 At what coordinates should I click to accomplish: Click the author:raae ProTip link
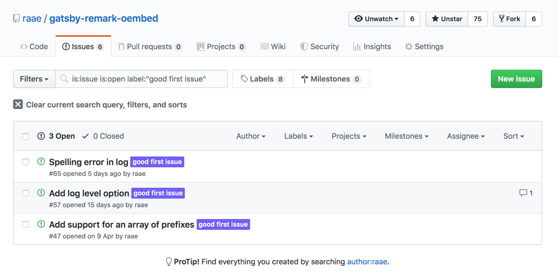click(x=367, y=262)
